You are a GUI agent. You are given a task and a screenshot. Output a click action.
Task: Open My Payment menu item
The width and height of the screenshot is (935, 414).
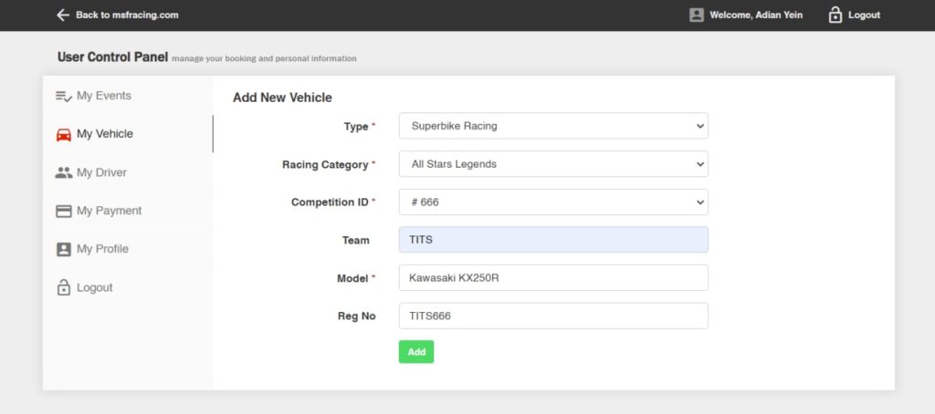[x=109, y=211]
